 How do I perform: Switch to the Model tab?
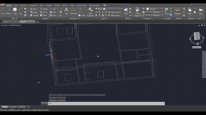(x=5, y=107)
